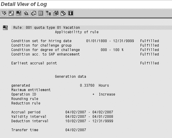Select the Rule 001 quota type header
This screenshot has width=172, height=138.
(x=47, y=28)
